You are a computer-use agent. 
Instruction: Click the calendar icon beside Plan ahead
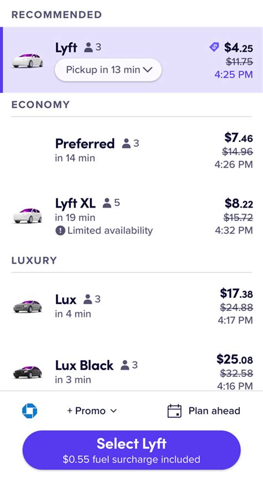[175, 411]
